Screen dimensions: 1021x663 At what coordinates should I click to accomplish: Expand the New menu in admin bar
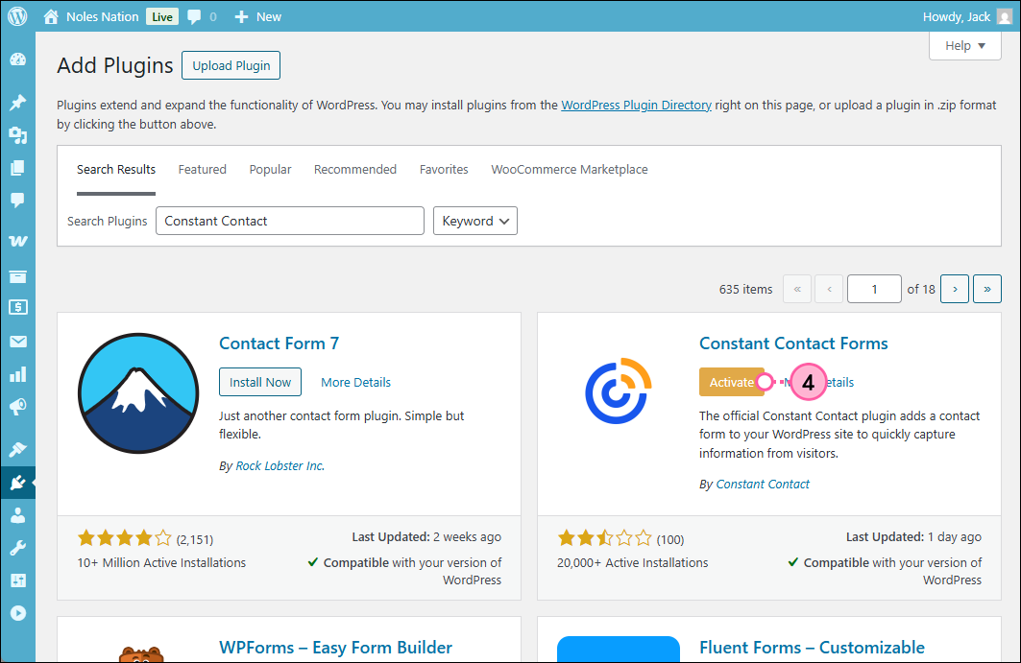(256, 16)
